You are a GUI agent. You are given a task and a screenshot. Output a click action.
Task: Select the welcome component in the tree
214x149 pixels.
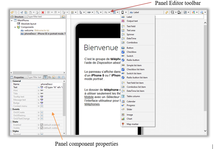[x=35, y=30]
